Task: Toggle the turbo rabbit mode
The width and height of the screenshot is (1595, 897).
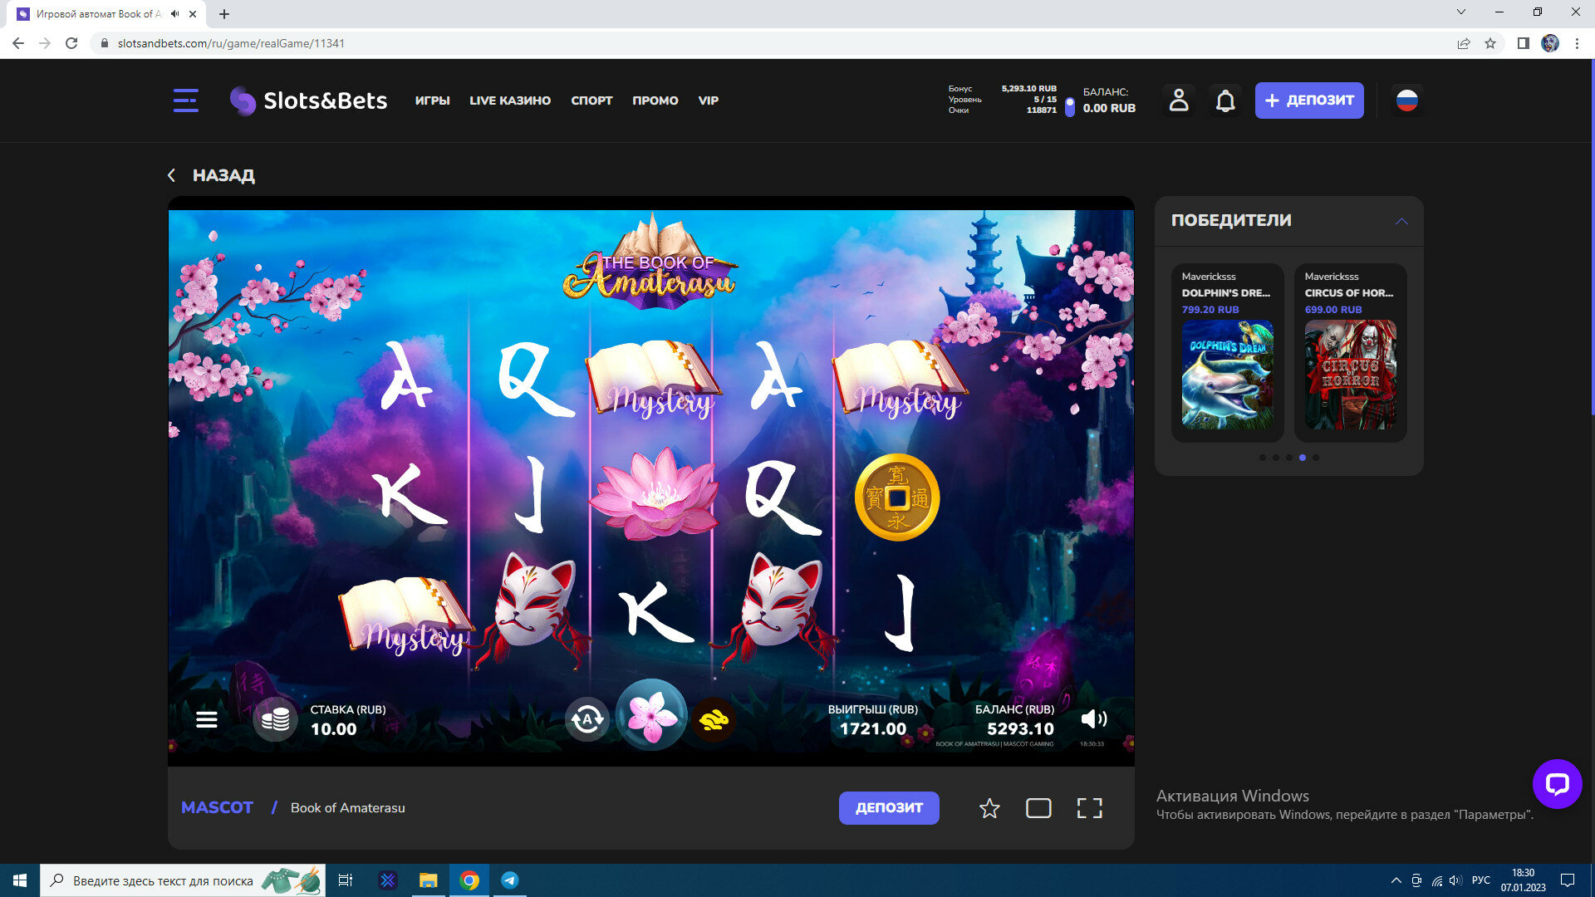Action: 714,719
